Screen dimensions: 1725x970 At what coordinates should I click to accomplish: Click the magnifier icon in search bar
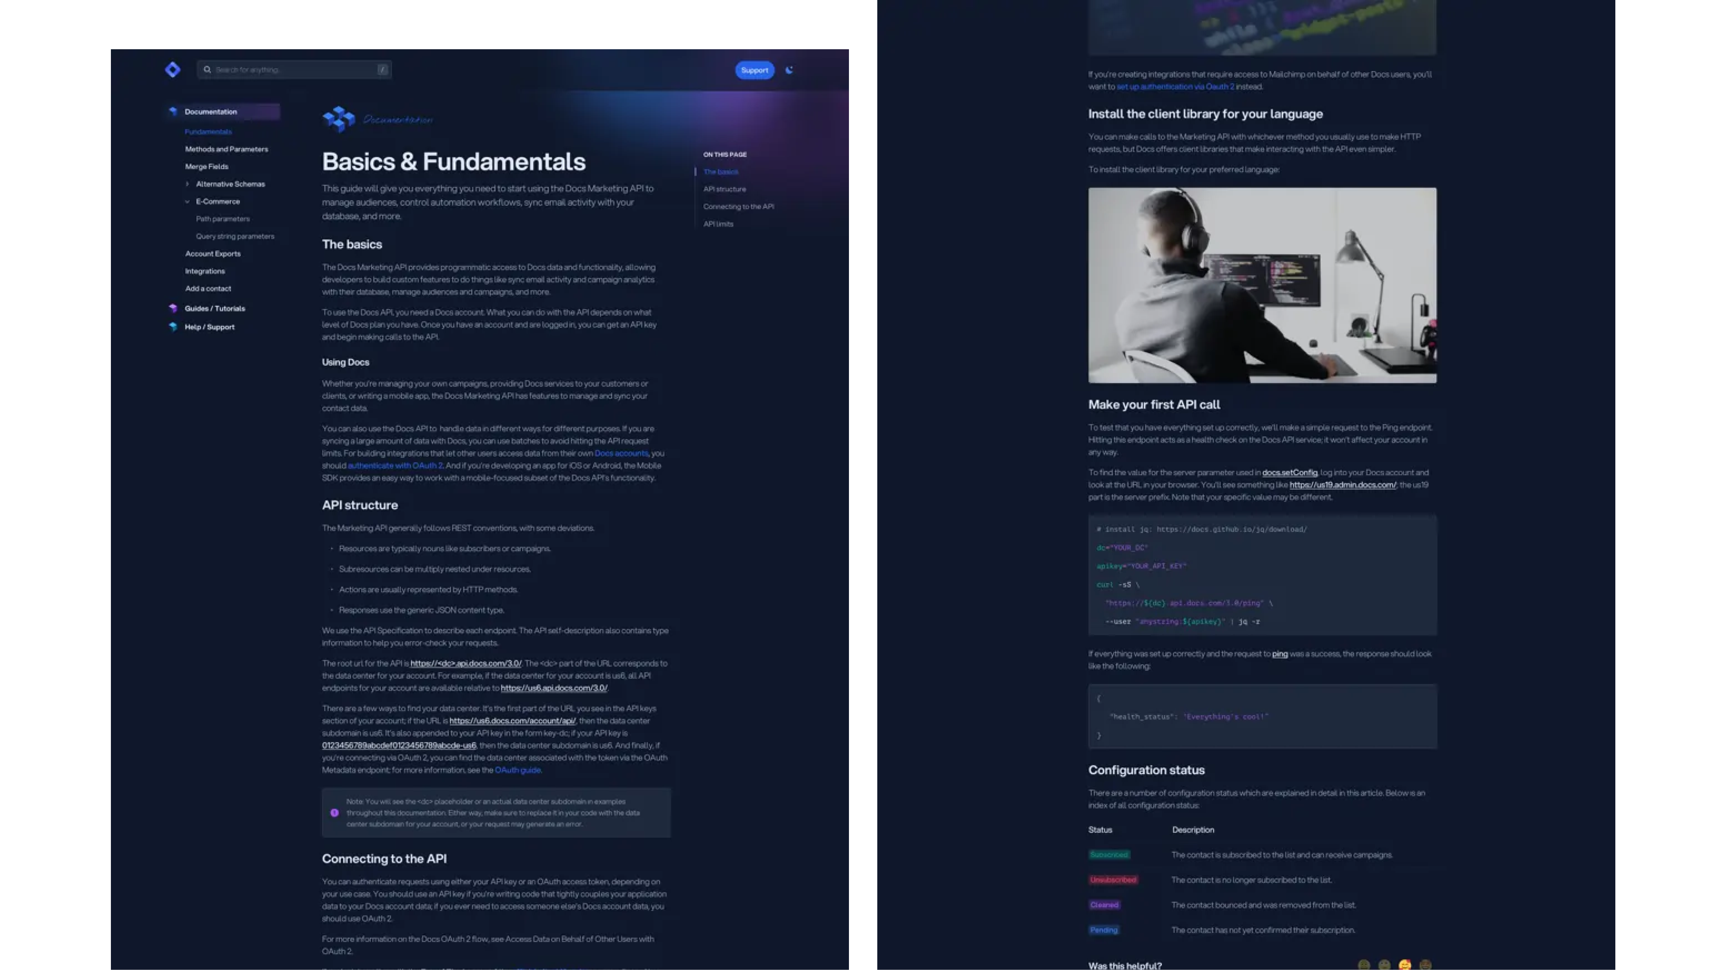[207, 70]
